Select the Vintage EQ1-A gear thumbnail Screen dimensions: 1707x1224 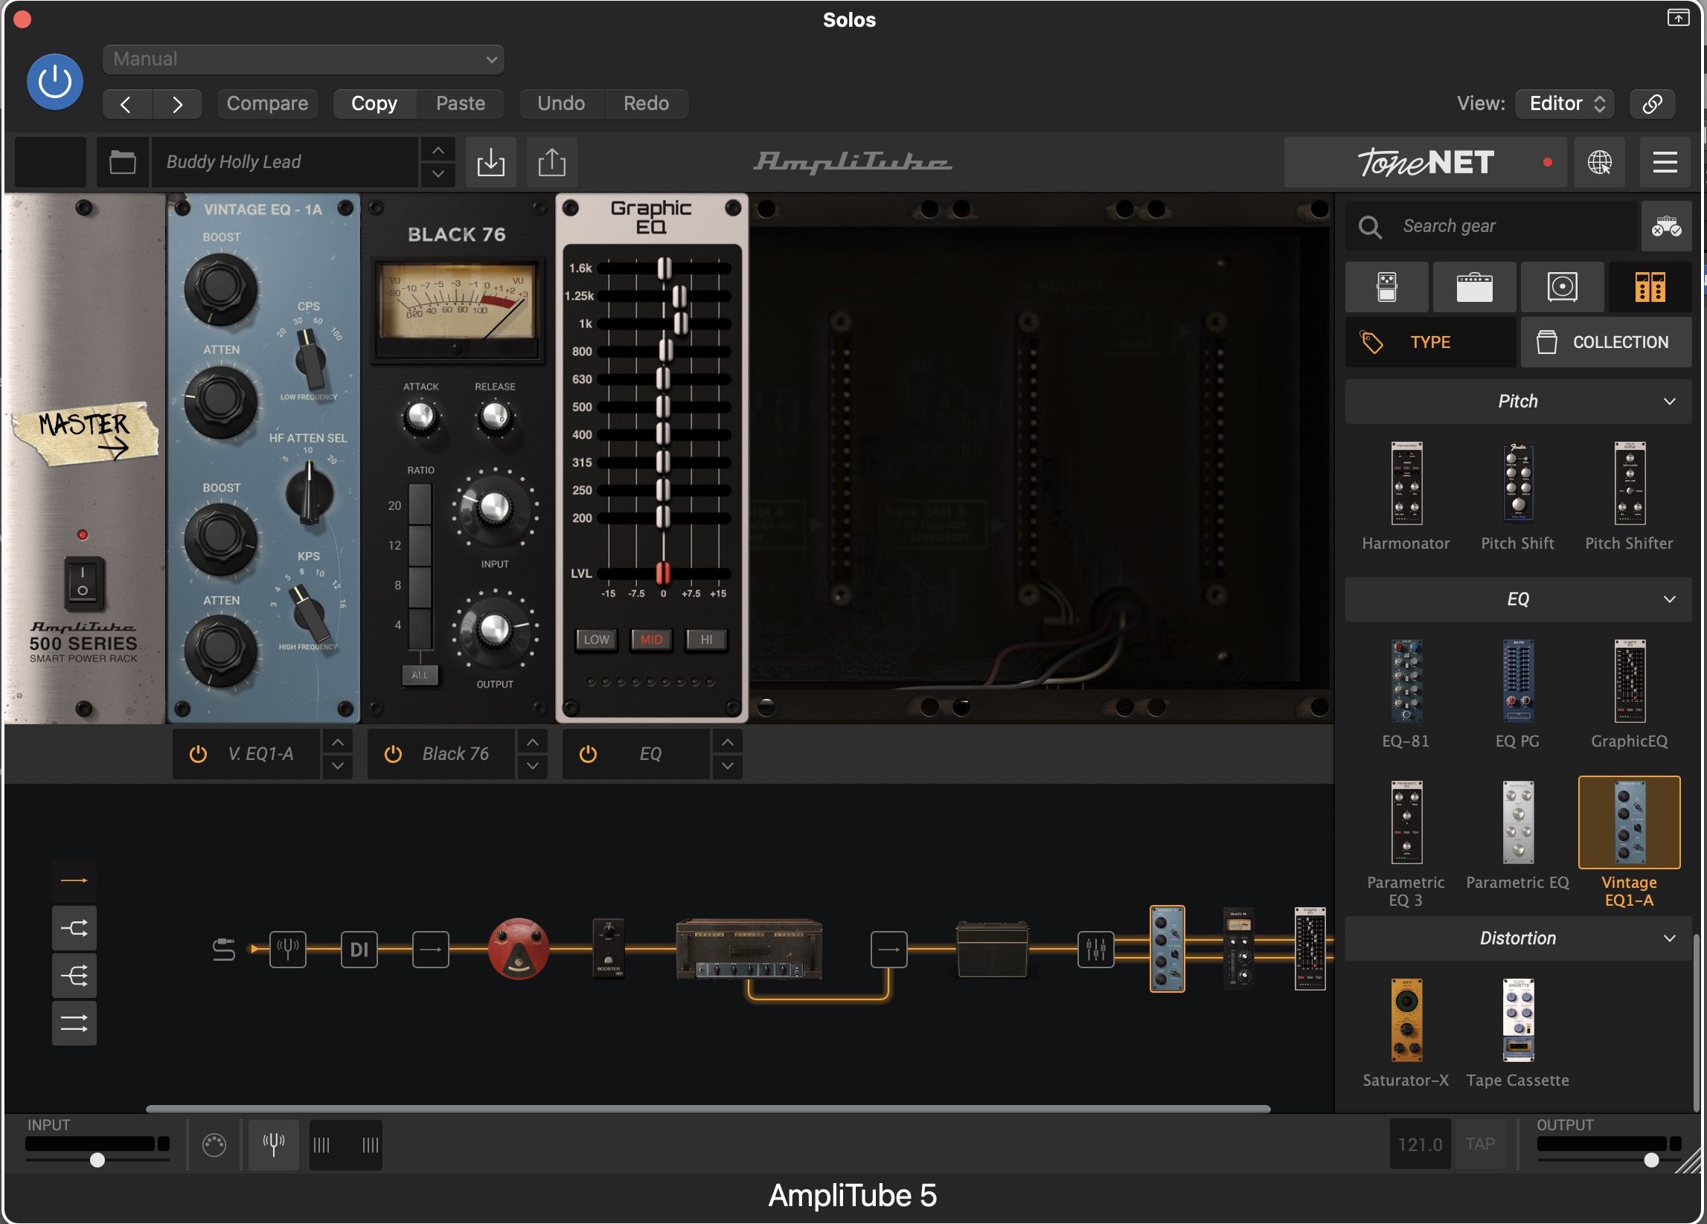point(1629,822)
